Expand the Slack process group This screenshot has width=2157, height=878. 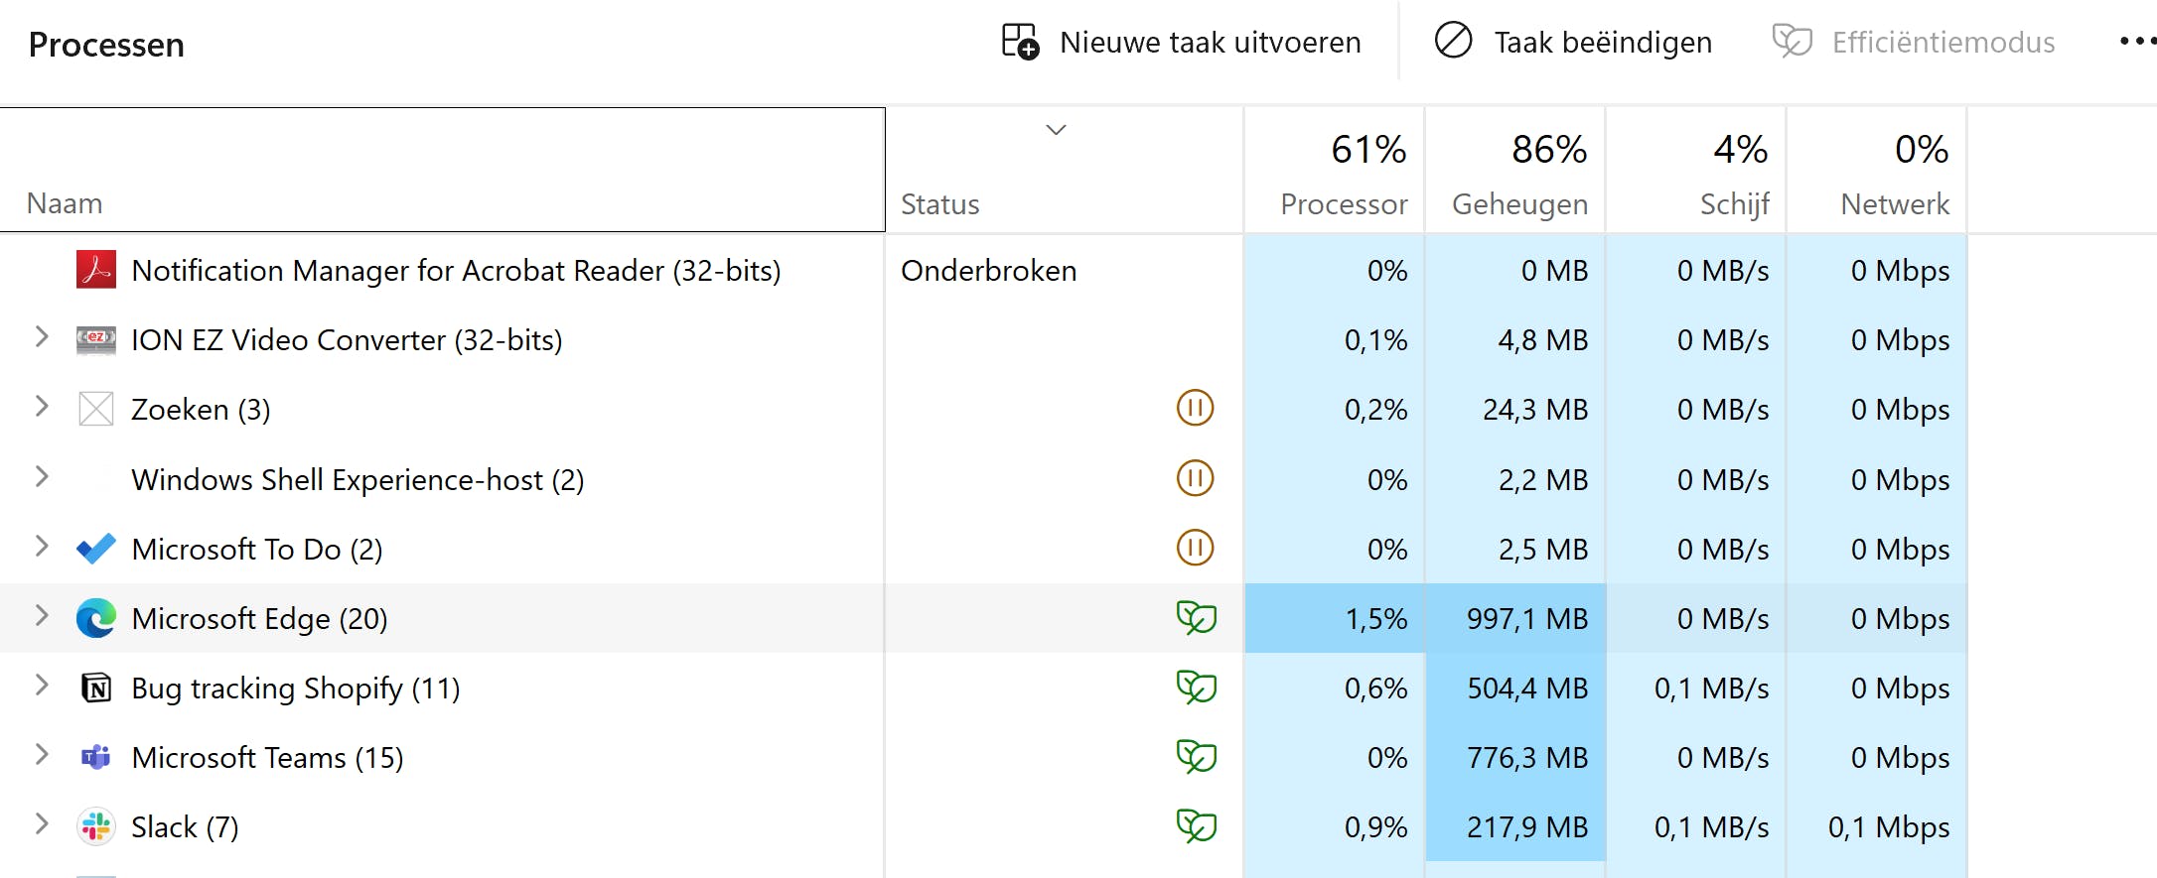pos(42,824)
